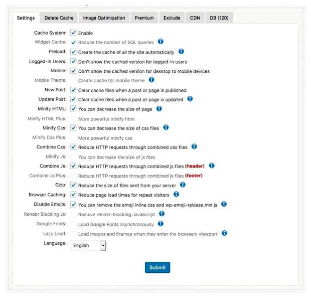Image resolution: width=311 pixels, height=298 pixels.
Task: Show info for Gzip compression
Action: coord(183,185)
